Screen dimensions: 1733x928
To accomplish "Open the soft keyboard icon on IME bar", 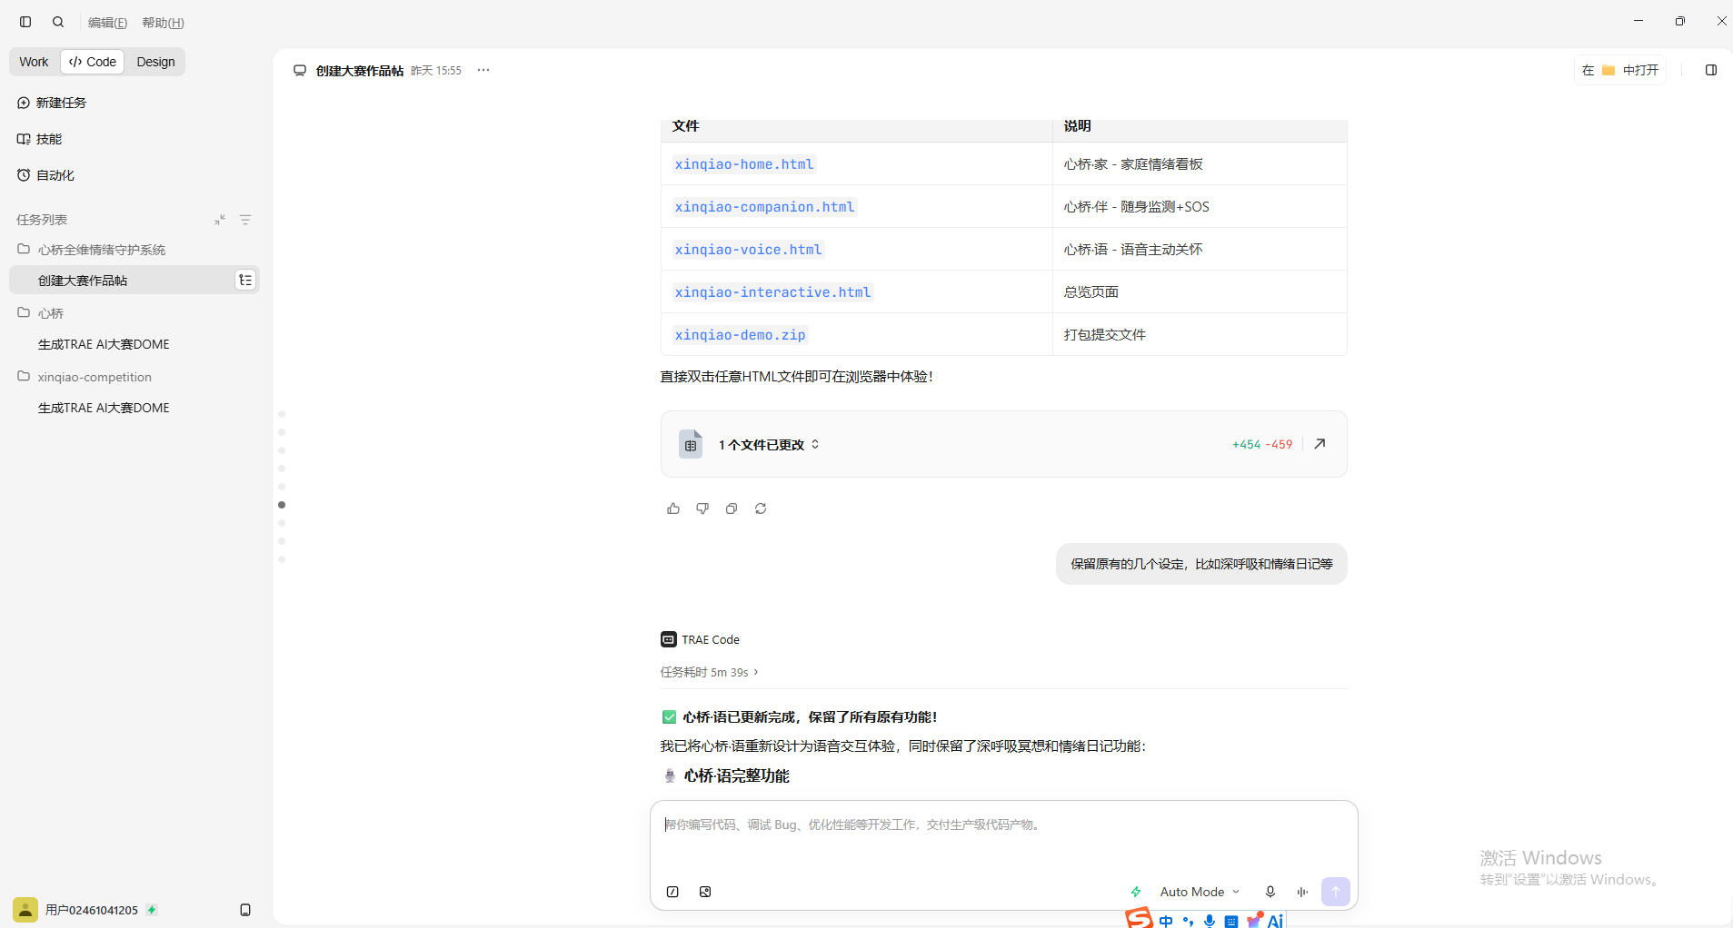I will click(x=1231, y=921).
